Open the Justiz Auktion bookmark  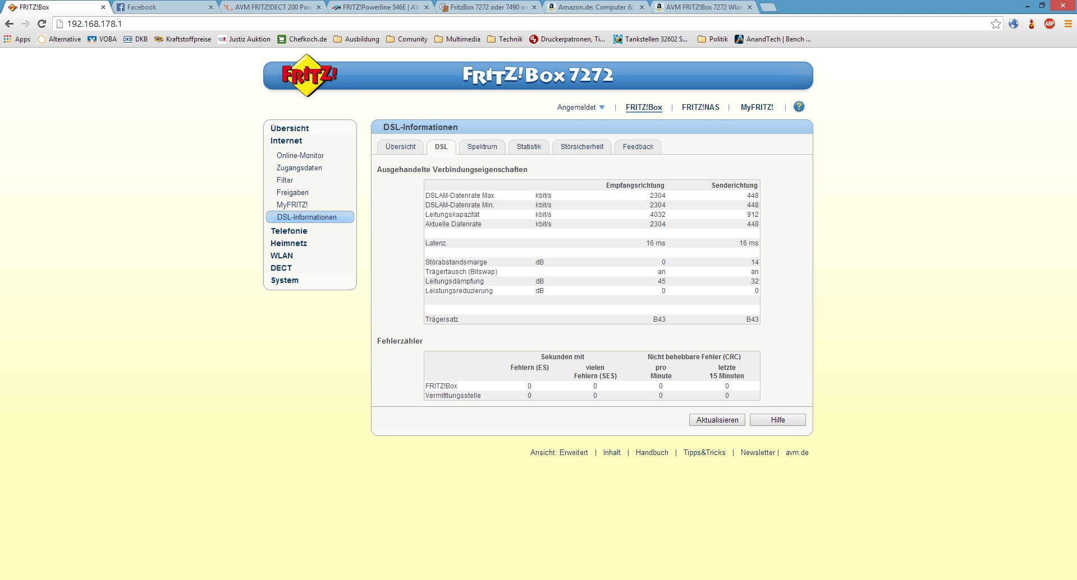tap(244, 39)
